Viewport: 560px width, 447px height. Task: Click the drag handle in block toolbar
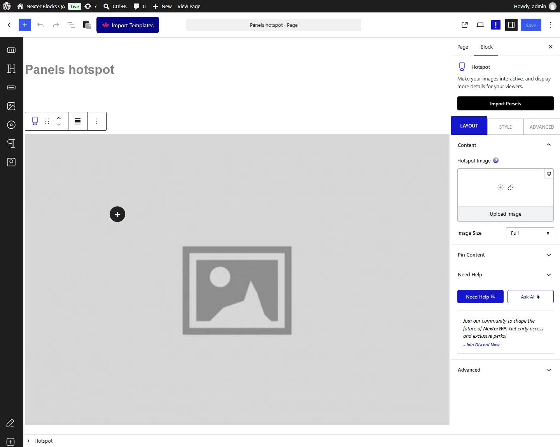click(x=47, y=121)
